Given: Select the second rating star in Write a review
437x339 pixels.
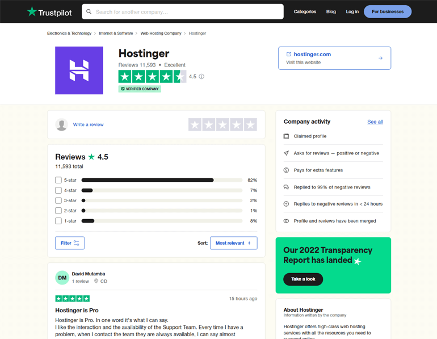Looking at the screenshot, I should (x=209, y=124).
